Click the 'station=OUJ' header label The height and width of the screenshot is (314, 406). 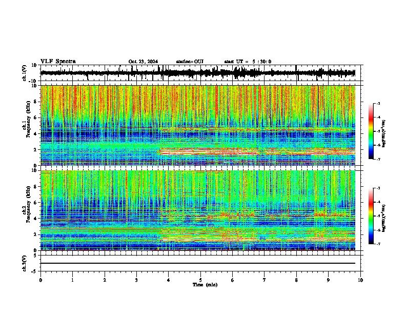[190, 62]
